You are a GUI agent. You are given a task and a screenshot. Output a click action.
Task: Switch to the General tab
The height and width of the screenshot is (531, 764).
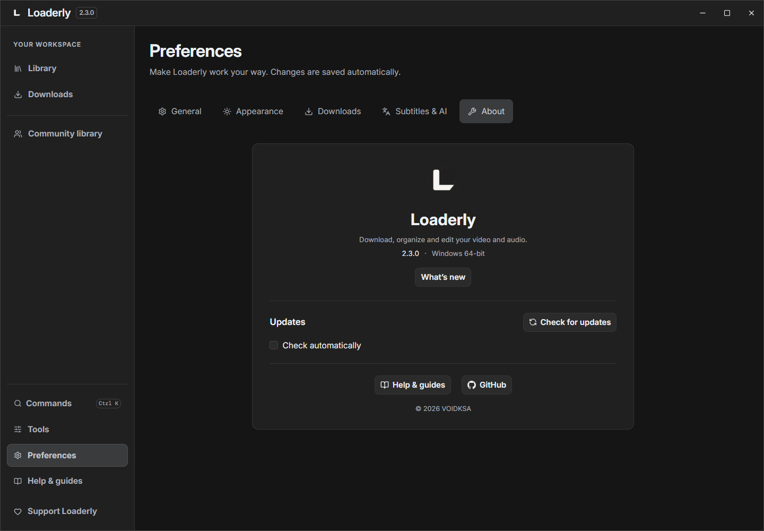(180, 112)
